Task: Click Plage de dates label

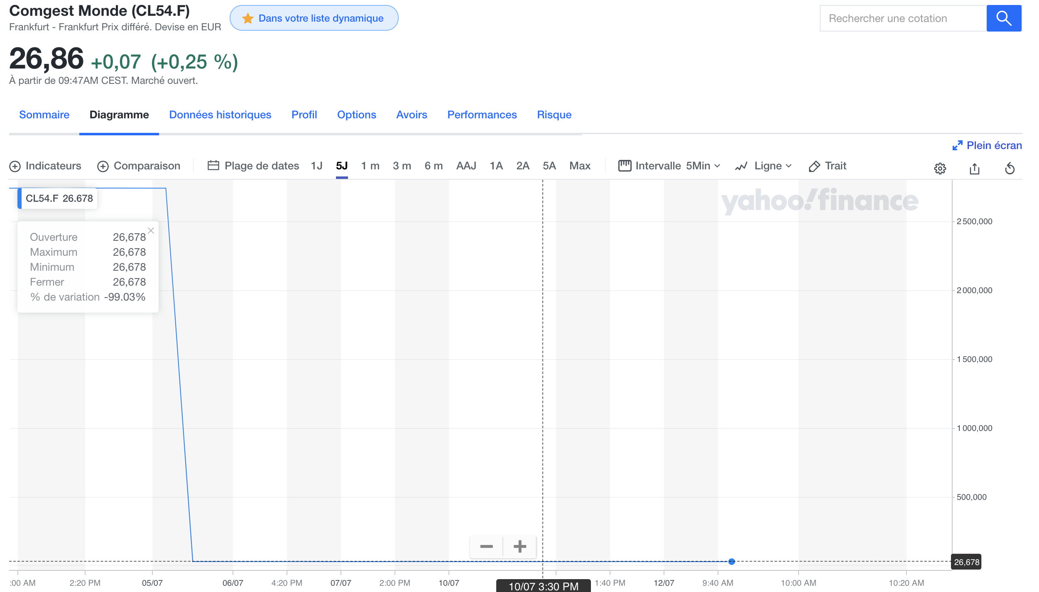Action: tap(262, 166)
